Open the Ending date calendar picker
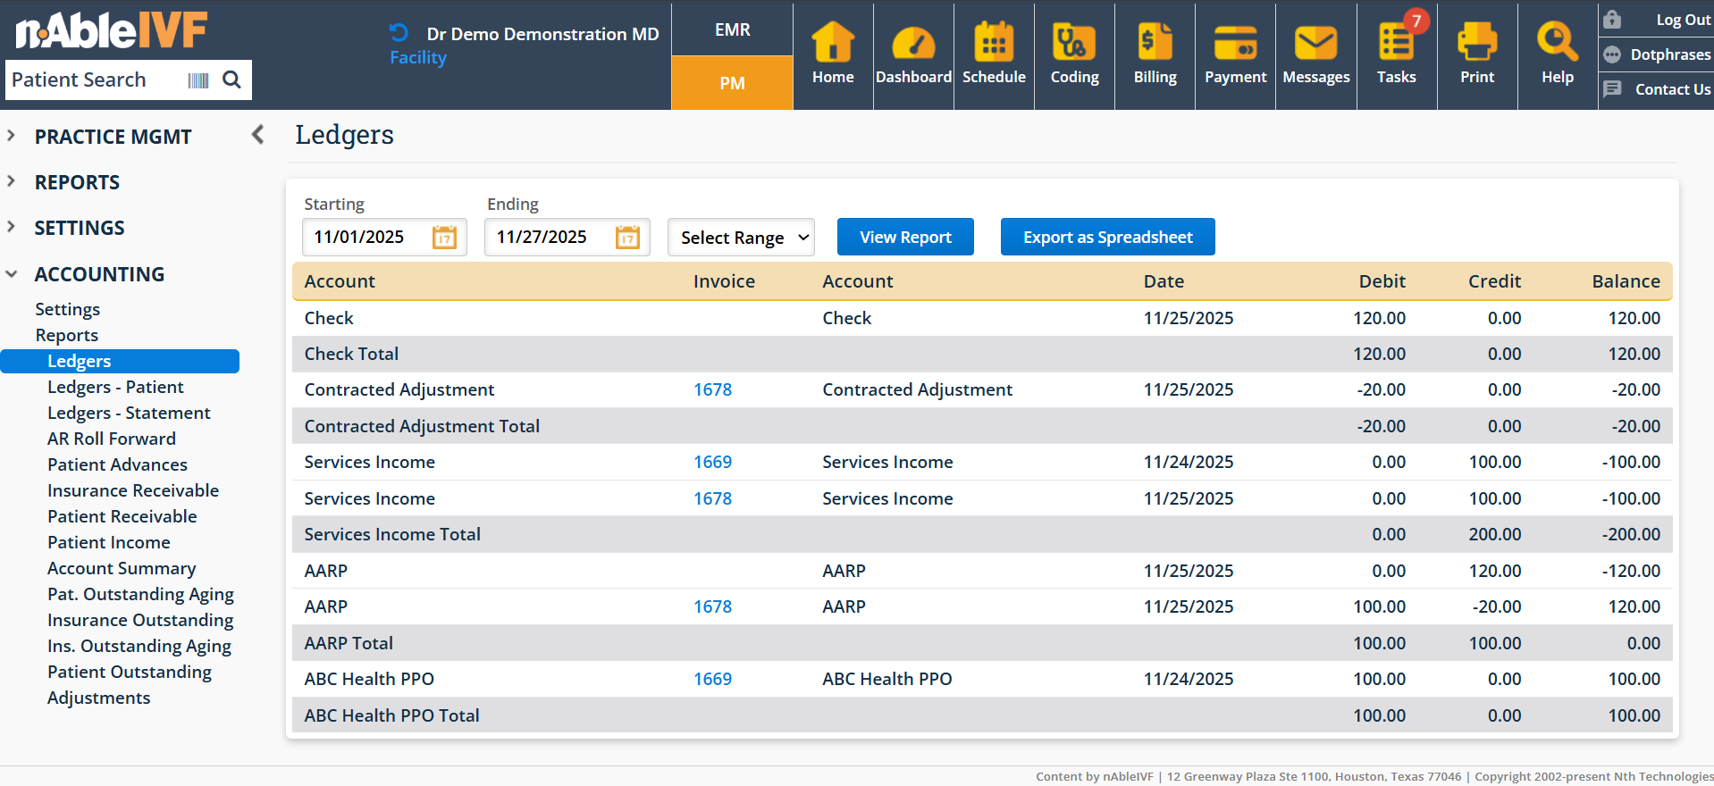 point(627,238)
